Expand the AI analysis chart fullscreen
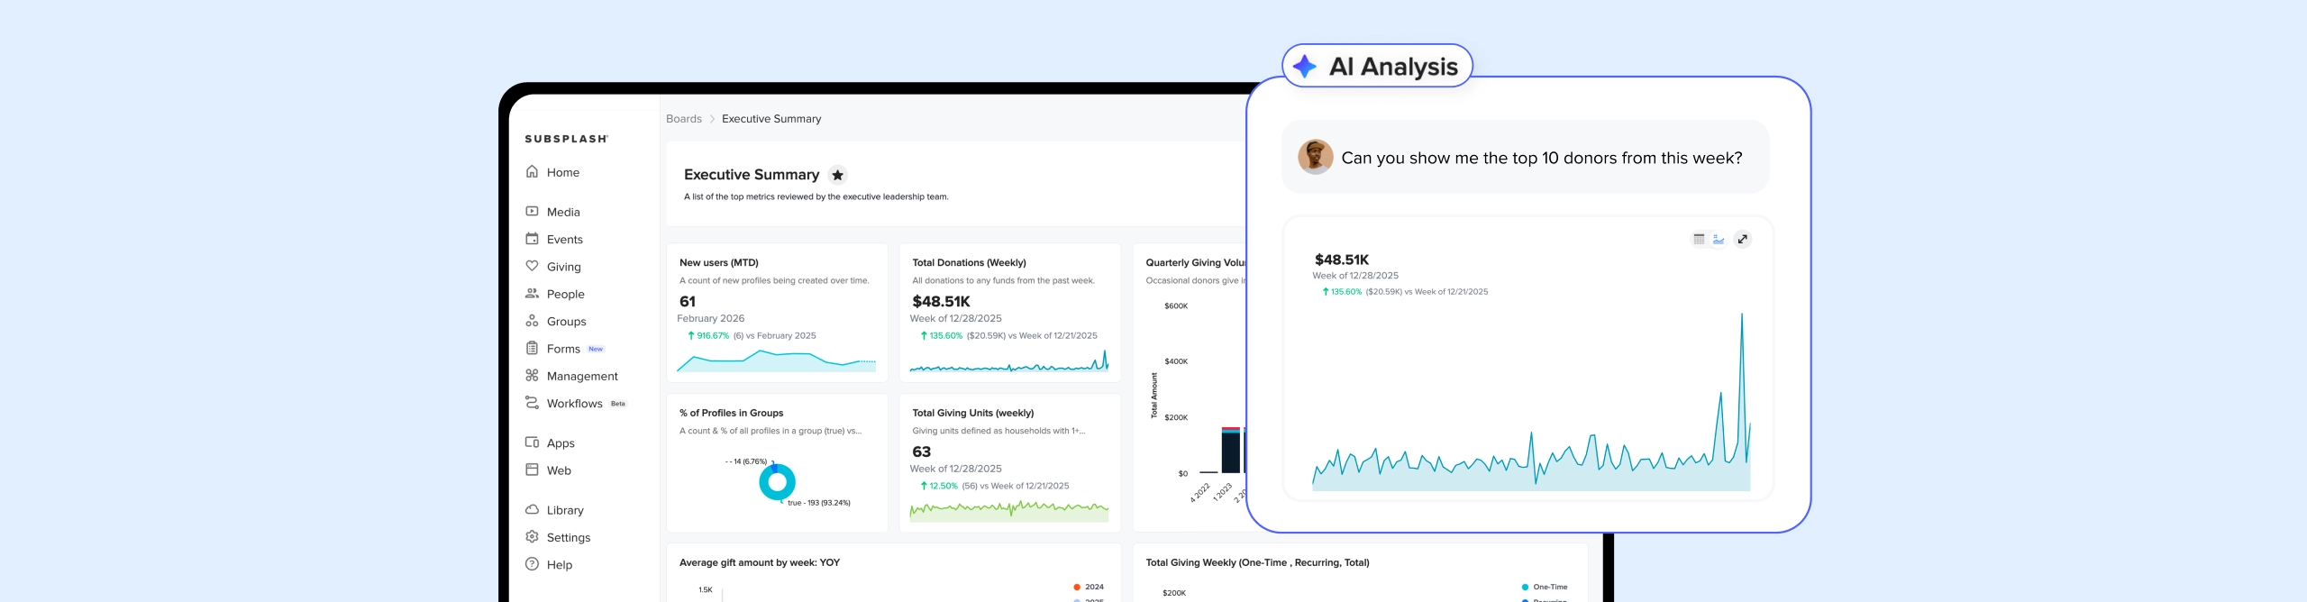 pos(1743,240)
